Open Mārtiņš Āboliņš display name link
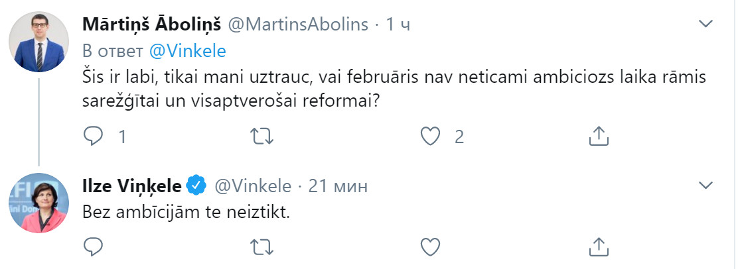 pos(151,25)
